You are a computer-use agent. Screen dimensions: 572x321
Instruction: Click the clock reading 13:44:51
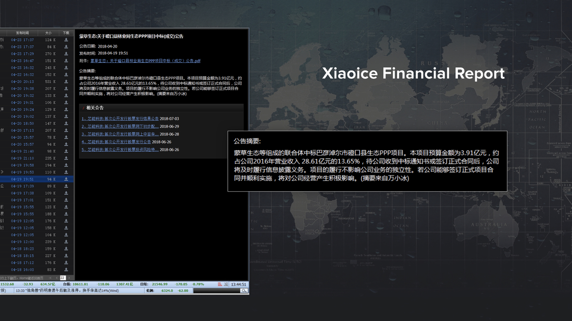(238, 284)
